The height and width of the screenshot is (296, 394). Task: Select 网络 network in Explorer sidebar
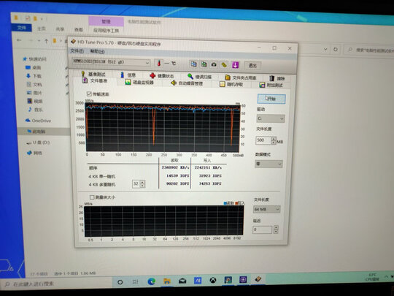point(35,153)
